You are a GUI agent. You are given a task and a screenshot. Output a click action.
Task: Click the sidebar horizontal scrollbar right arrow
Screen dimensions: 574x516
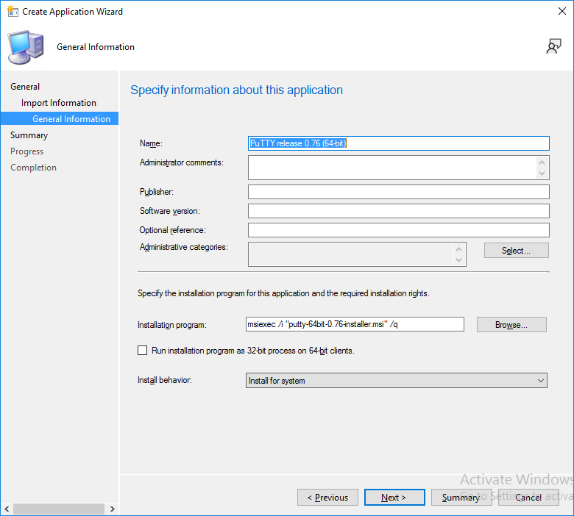(112, 509)
